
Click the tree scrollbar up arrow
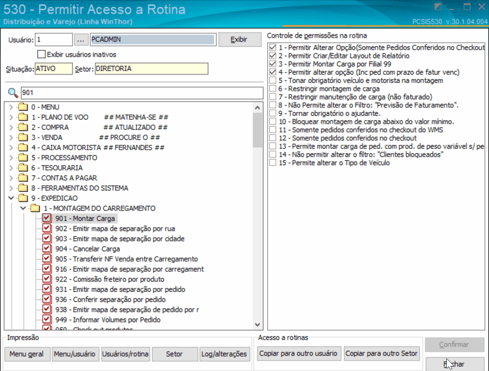point(258,108)
